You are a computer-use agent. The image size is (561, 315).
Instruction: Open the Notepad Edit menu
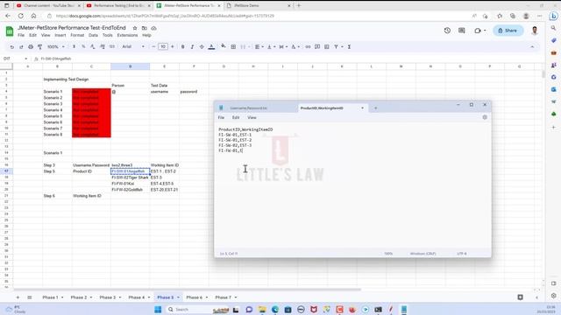pyautogui.click(x=236, y=117)
